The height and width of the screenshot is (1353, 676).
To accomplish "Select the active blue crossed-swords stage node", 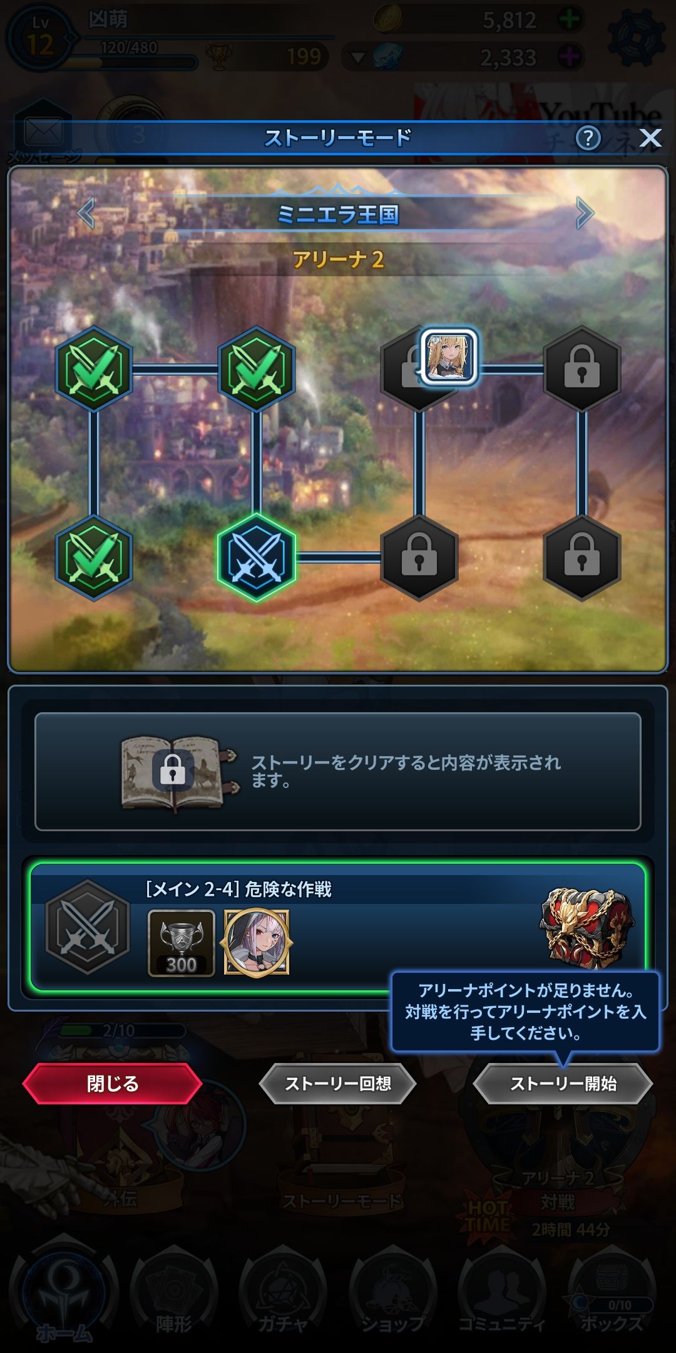I will tap(257, 557).
